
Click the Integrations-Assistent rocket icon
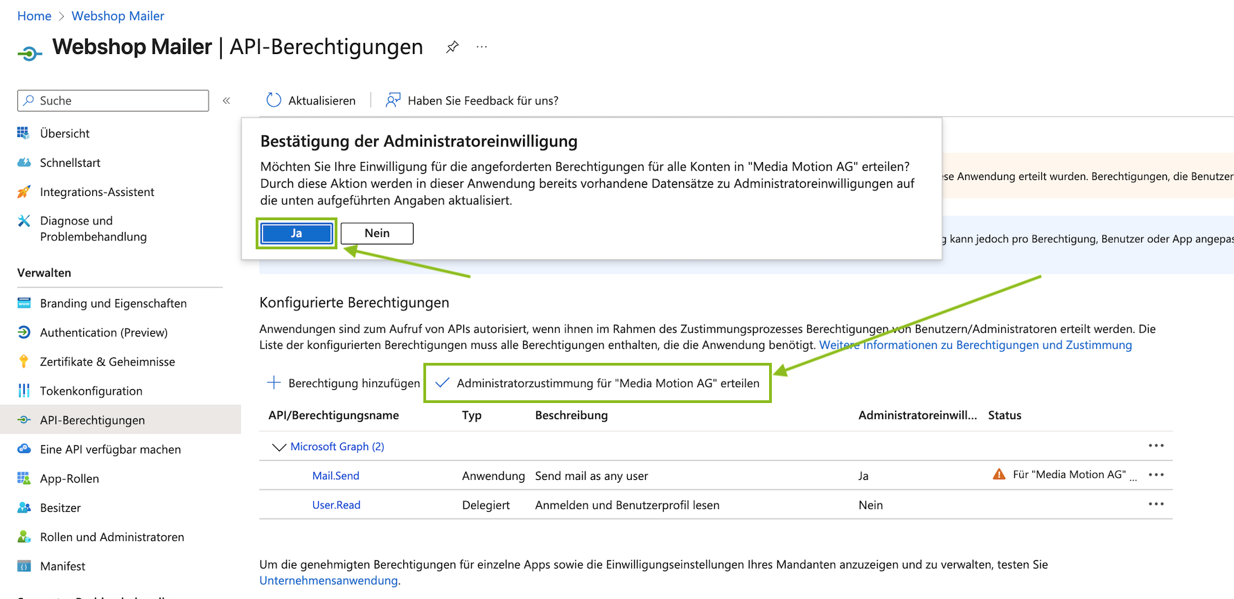24,192
